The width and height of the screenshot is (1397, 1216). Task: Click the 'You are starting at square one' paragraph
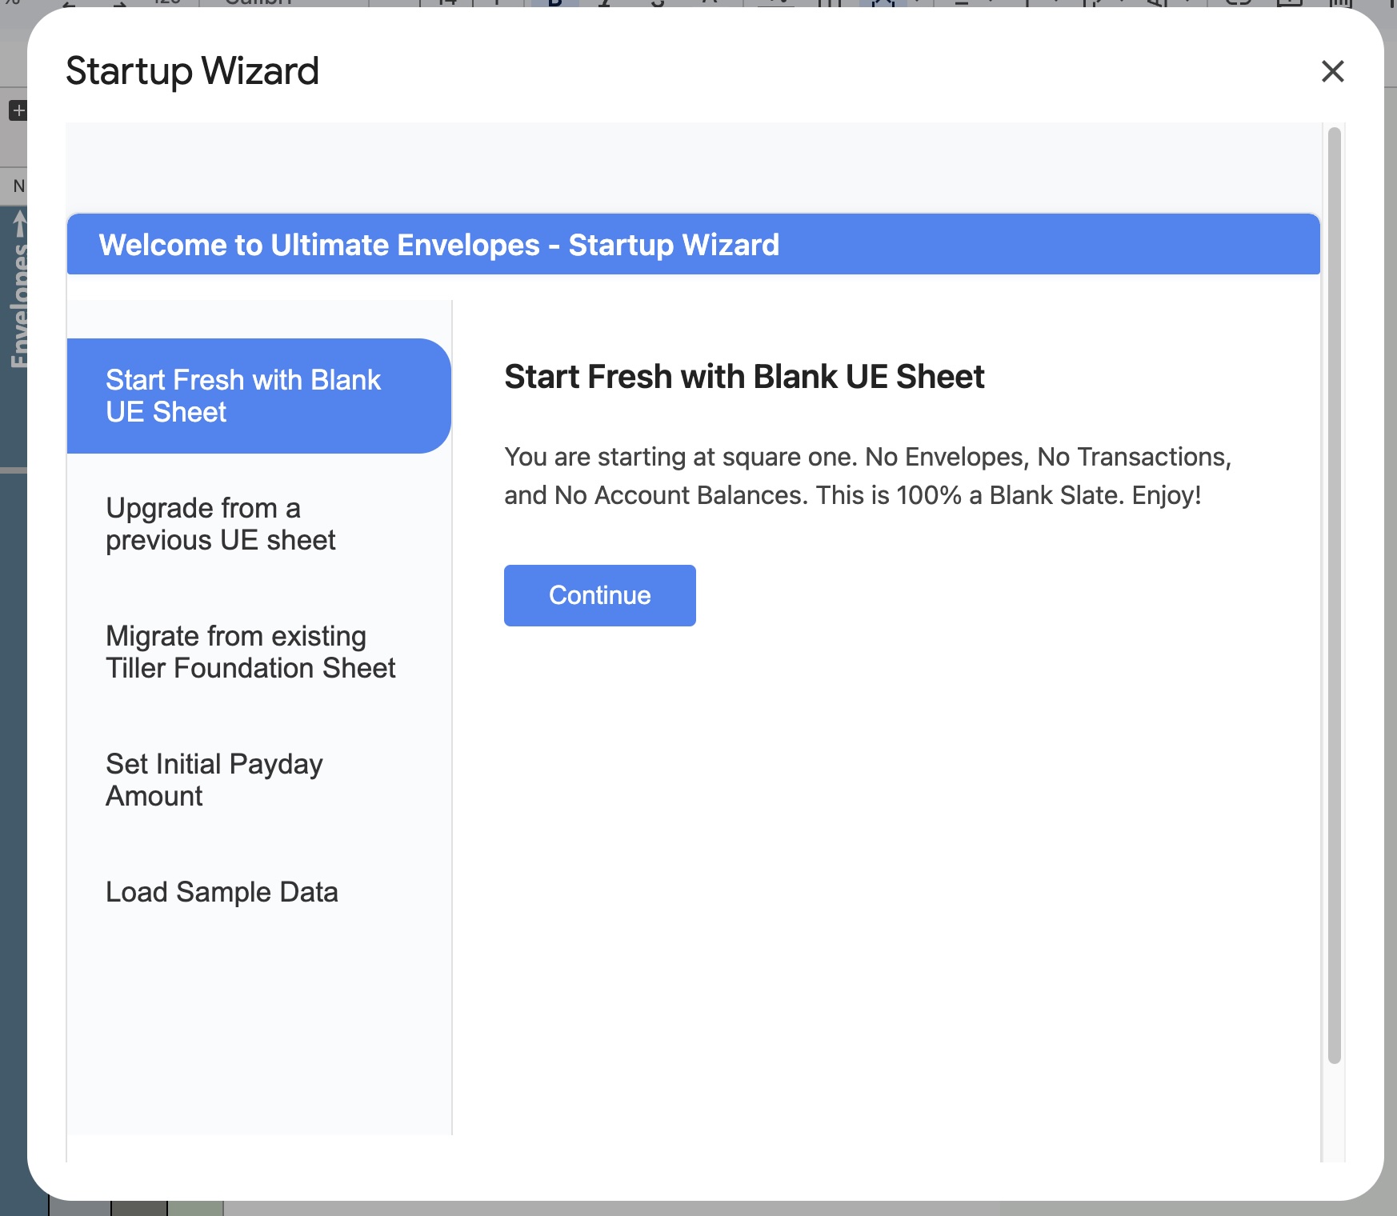(867, 476)
